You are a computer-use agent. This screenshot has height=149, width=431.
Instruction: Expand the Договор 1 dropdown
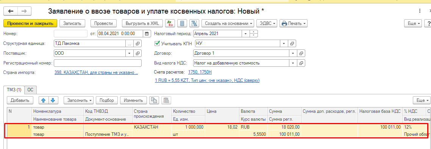pyautogui.click(x=293, y=53)
